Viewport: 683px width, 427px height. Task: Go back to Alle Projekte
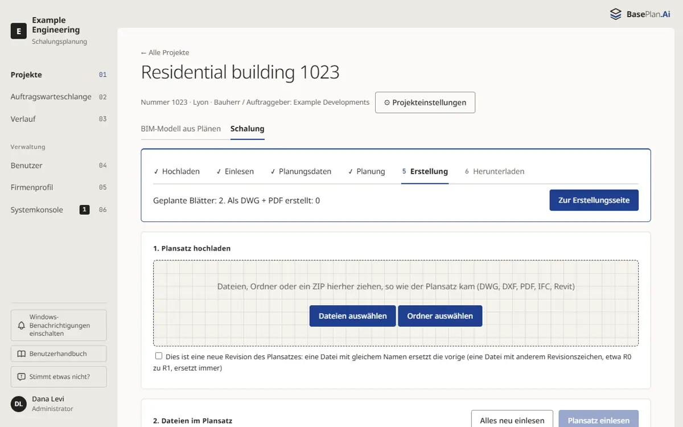(x=165, y=52)
